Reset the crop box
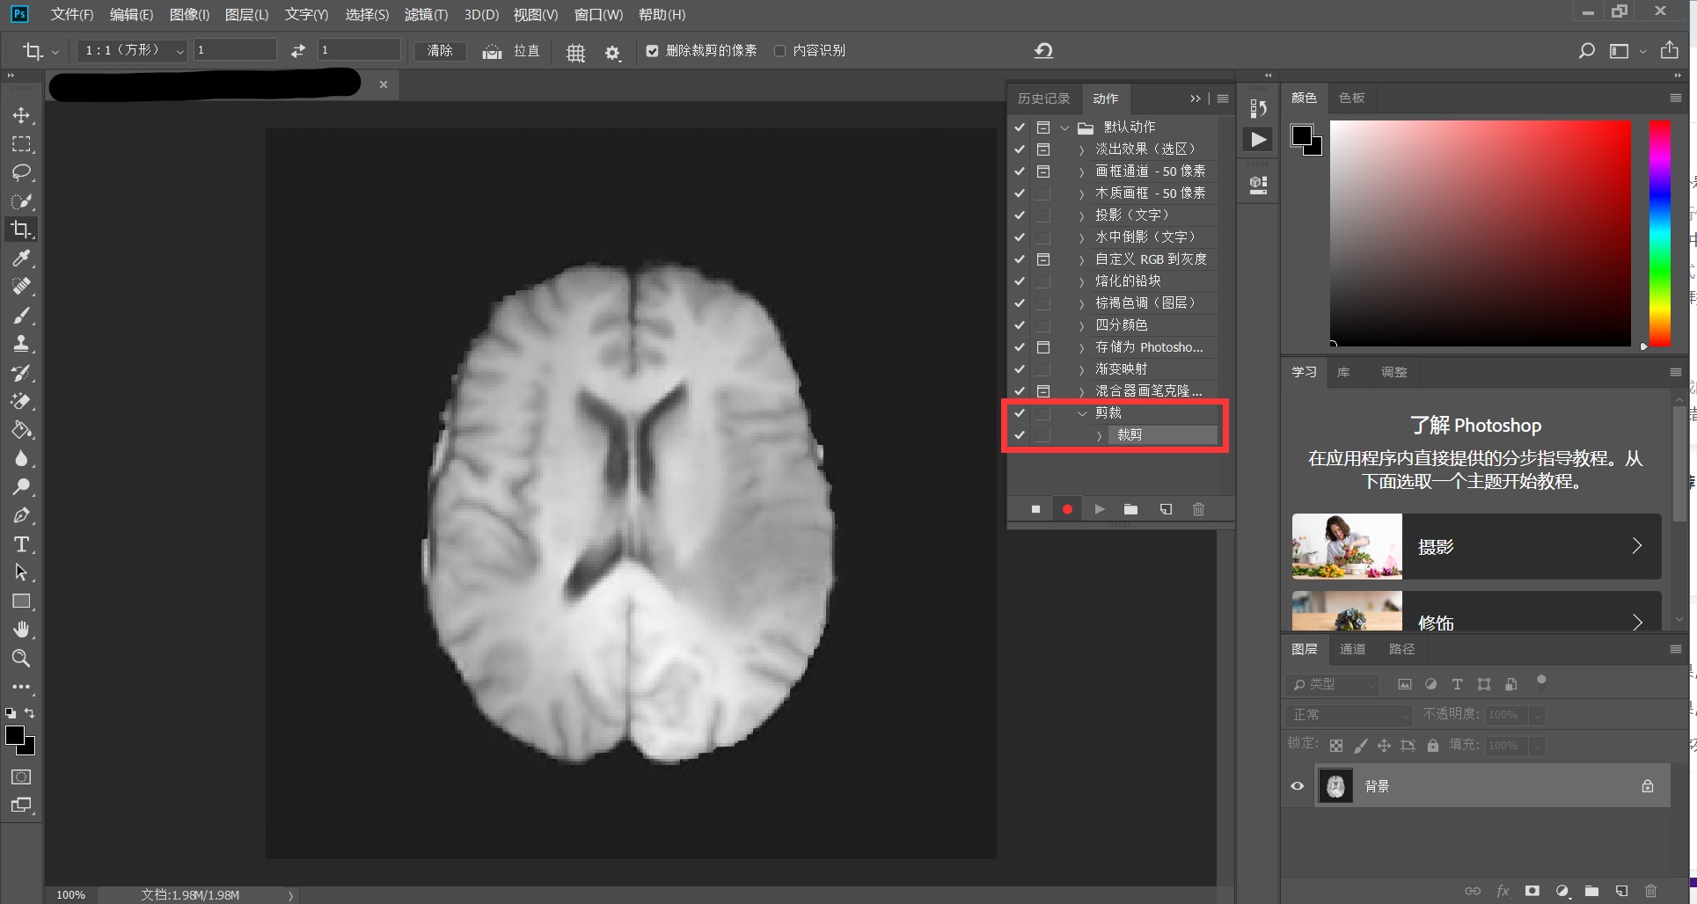1697x904 pixels. coord(1043,51)
